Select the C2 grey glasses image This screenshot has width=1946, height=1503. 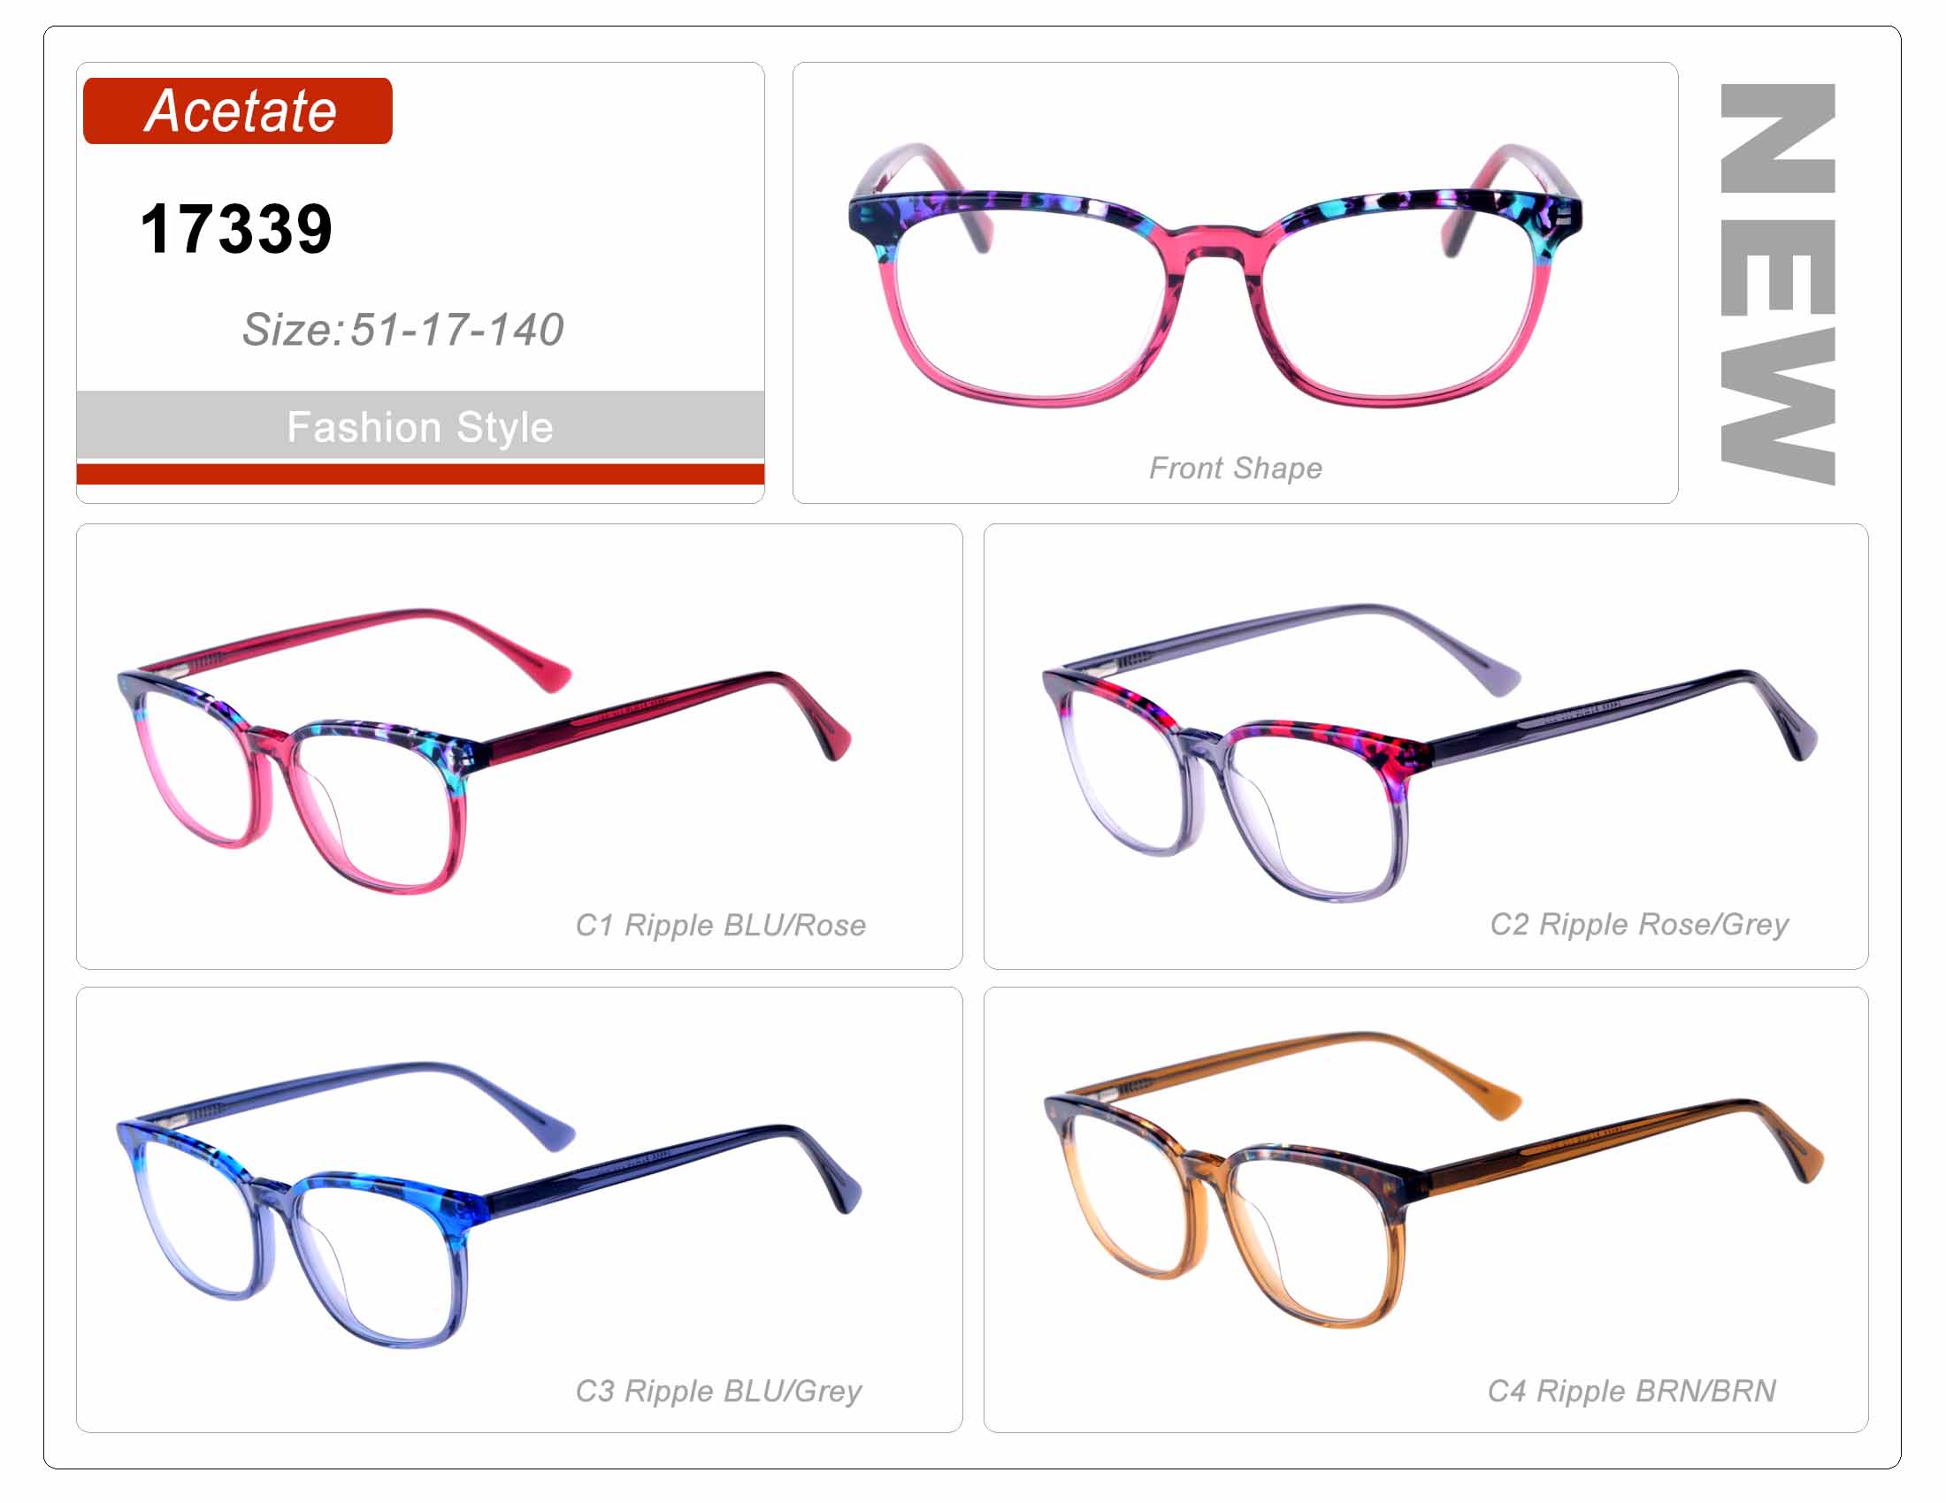pyautogui.click(x=1429, y=751)
